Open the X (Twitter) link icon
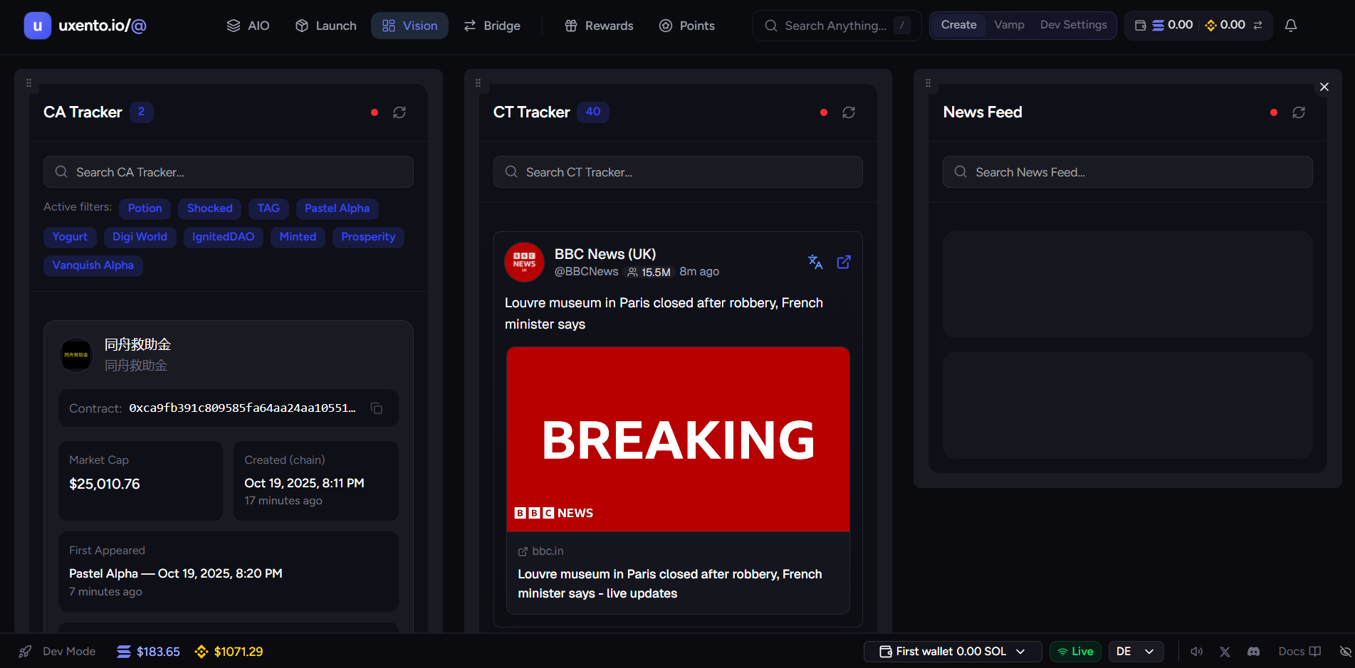This screenshot has height=668, width=1355. point(1225,652)
